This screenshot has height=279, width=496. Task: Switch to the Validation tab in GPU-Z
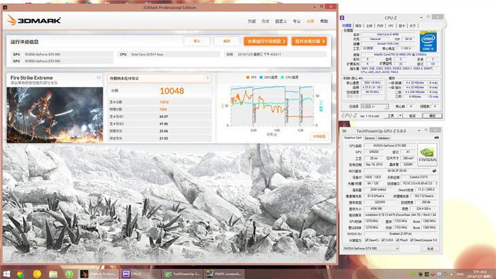click(x=383, y=138)
